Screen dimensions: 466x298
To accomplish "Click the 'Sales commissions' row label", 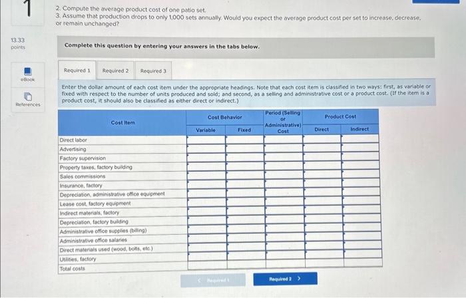I will (83, 176).
